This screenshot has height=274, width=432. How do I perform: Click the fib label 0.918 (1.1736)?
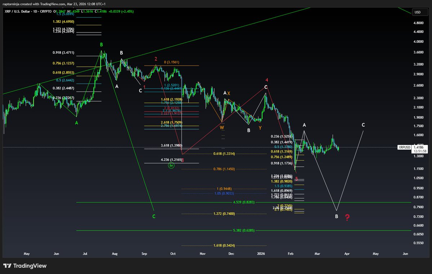(282, 163)
